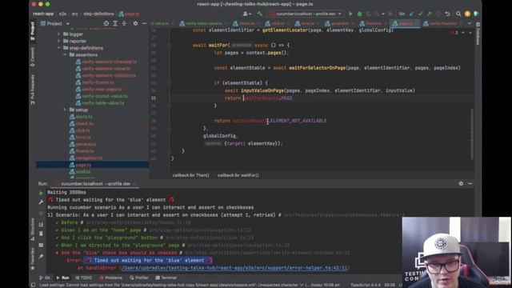This screenshot has width=512, height=288.
Task: Click step-definitions breadcrumb in navigation bar
Action: click(98, 14)
